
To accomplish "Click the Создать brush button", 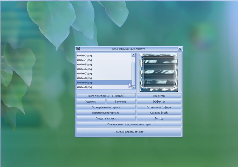I will tap(159, 113).
